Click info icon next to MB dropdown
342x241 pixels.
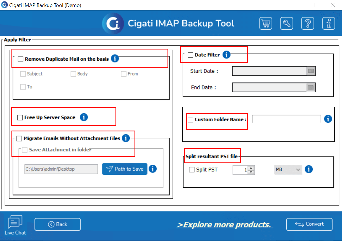pyautogui.click(x=309, y=169)
